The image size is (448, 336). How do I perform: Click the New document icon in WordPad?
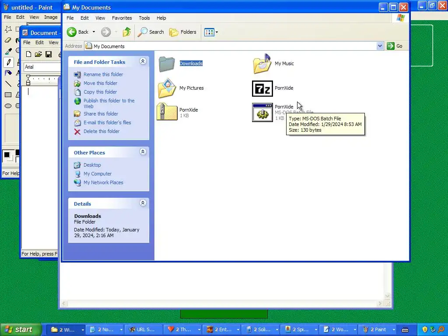(x=28, y=54)
